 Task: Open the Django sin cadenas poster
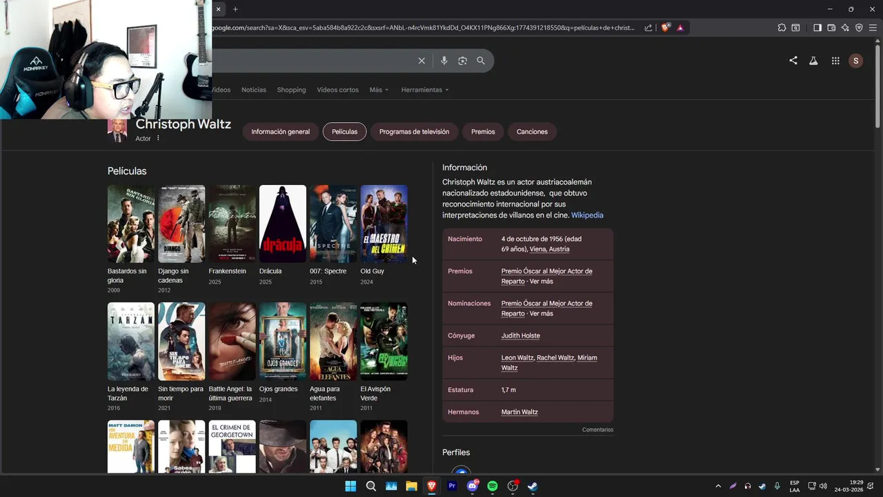tap(181, 224)
